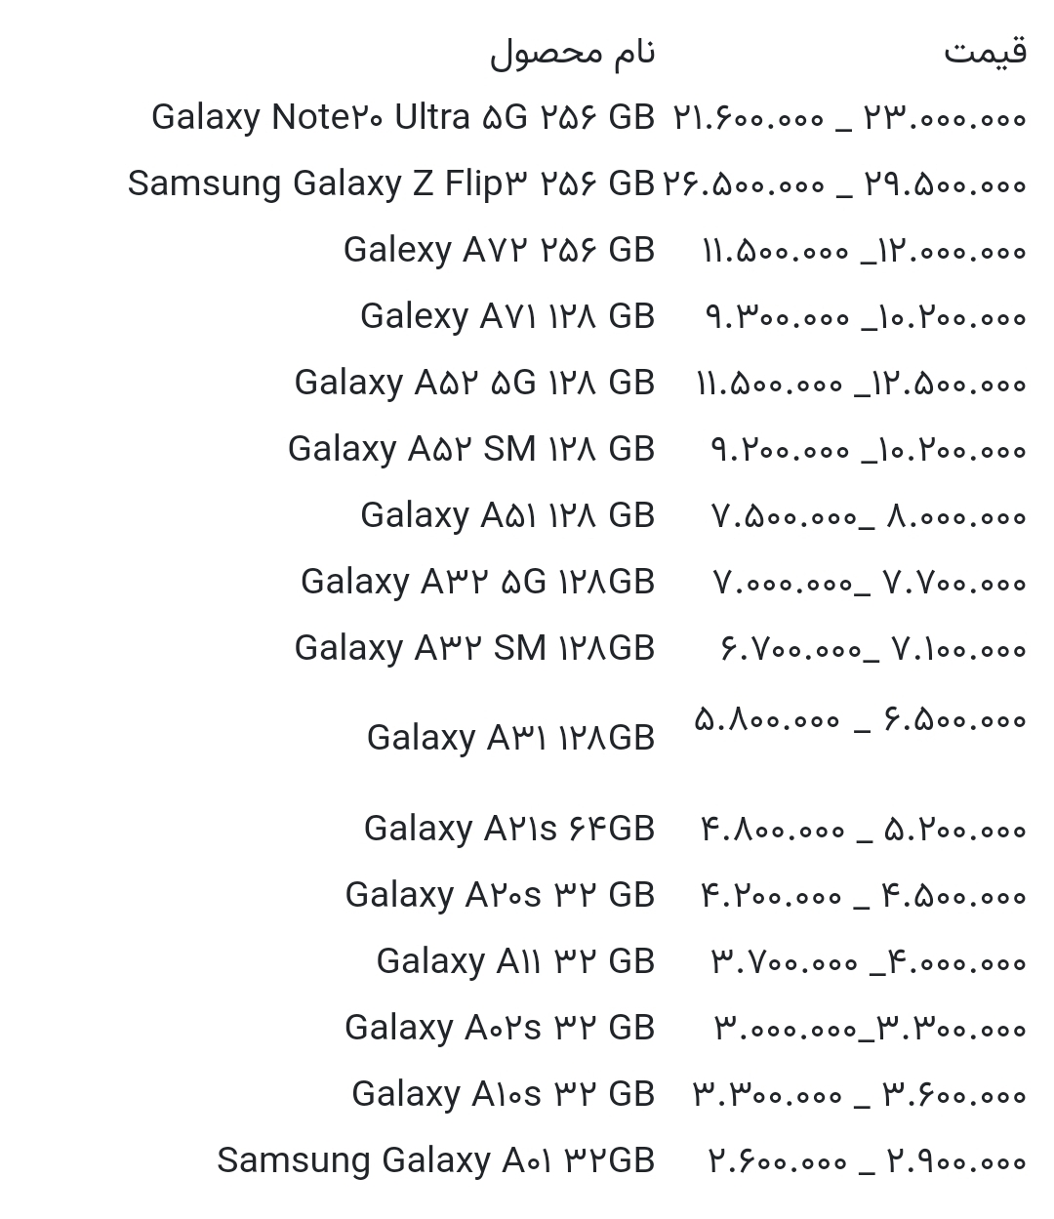The width and height of the screenshot is (1054, 1219).
Task: Select the Galaxy A52 5G product name
Action: [474, 383]
